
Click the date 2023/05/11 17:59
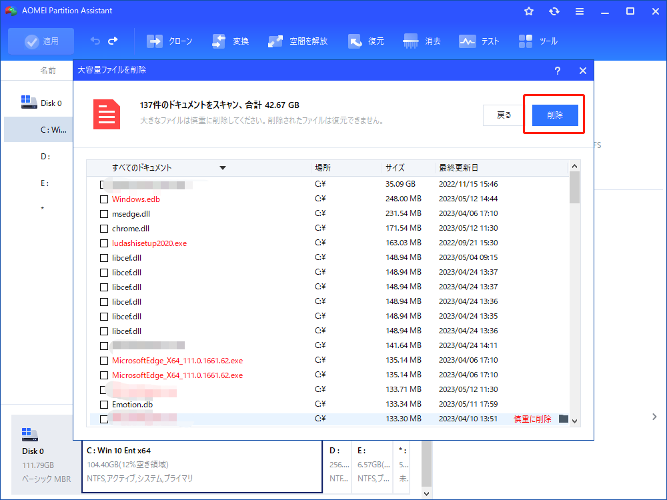tap(468, 404)
